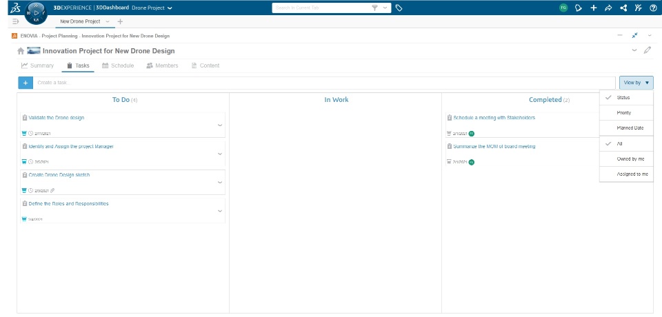Click the project thumbnail image

point(34,51)
